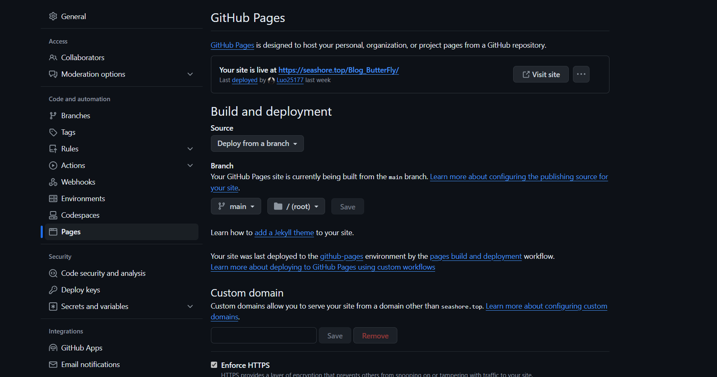
Task: Open Code security and analysis settings
Action: pyautogui.click(x=103, y=273)
